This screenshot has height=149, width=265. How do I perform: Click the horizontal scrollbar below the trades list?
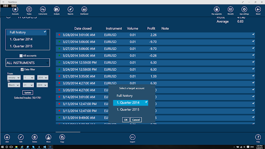(x=68, y=132)
